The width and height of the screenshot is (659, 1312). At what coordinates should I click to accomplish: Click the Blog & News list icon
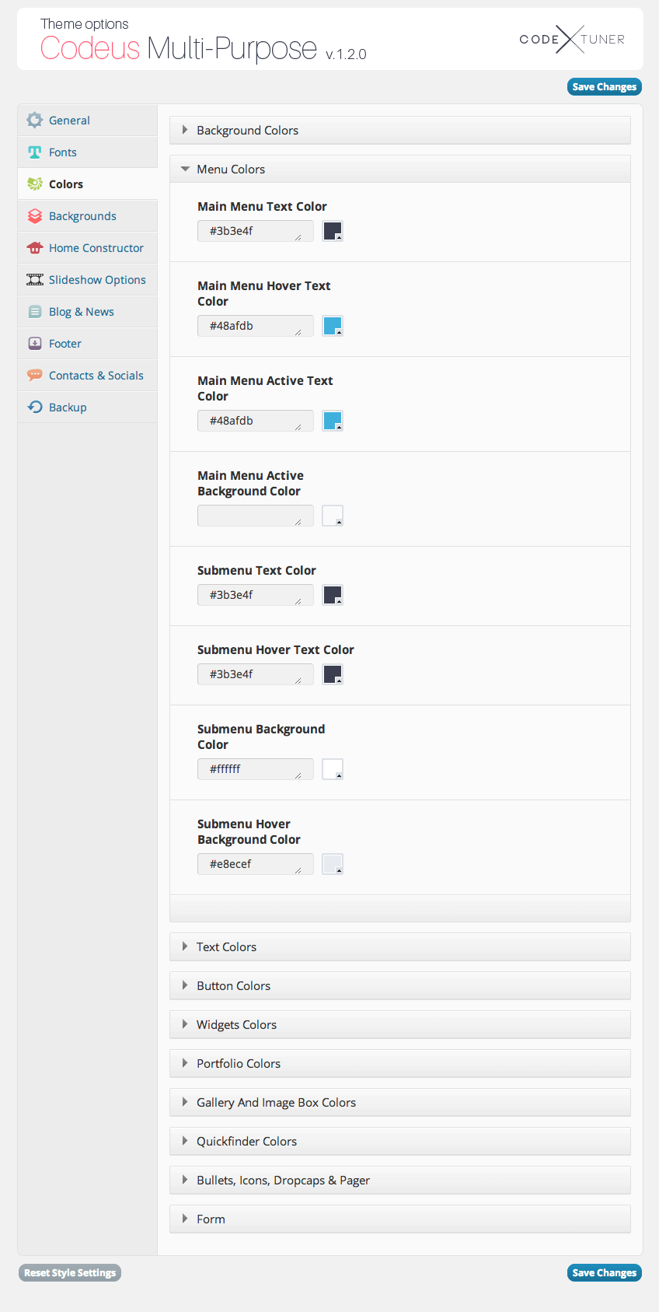(34, 311)
